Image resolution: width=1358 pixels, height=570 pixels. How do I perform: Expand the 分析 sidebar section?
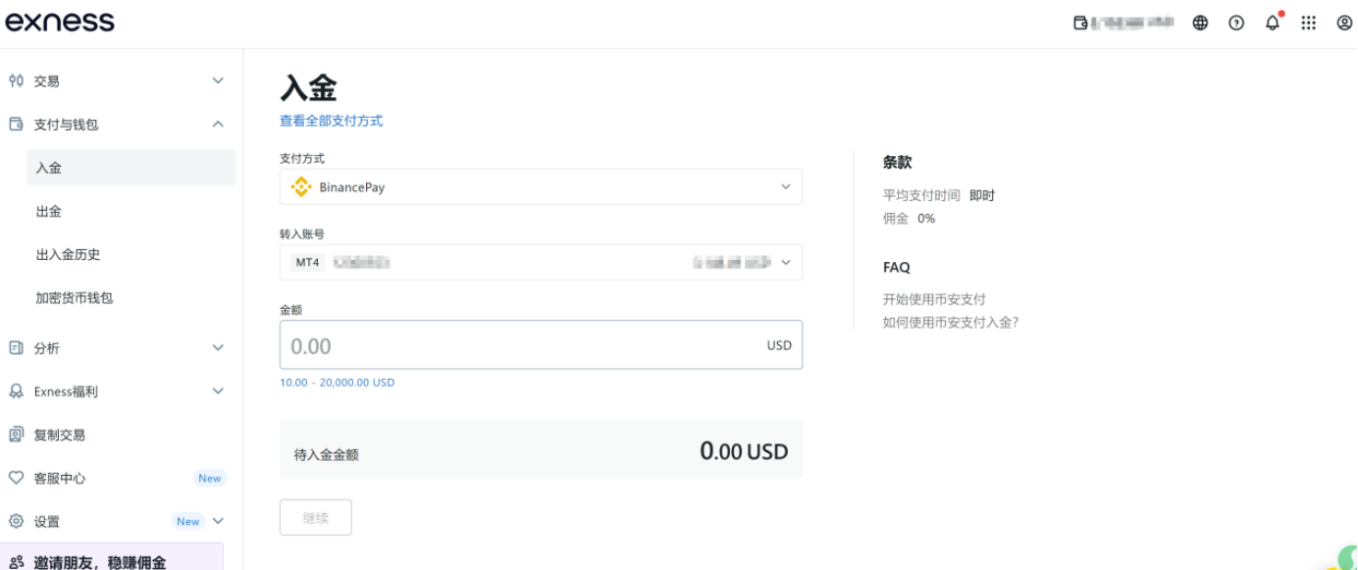point(218,348)
